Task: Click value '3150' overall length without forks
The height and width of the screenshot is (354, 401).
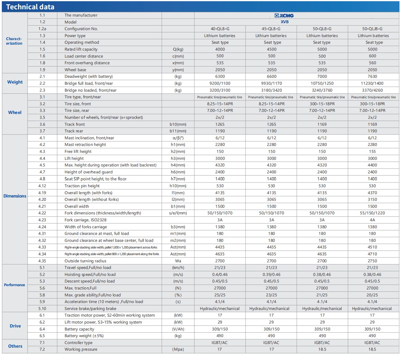Action: click(372, 200)
